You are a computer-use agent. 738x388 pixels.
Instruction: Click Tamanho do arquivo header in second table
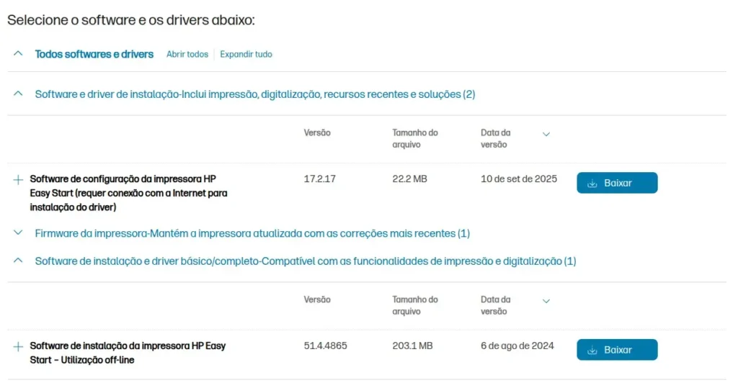pos(414,305)
